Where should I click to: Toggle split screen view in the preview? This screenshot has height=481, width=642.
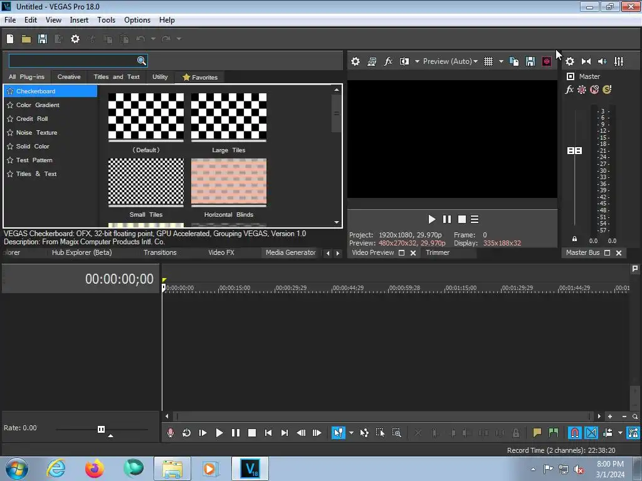(404, 61)
